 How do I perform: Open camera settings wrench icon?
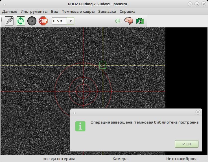click(x=140, y=21)
